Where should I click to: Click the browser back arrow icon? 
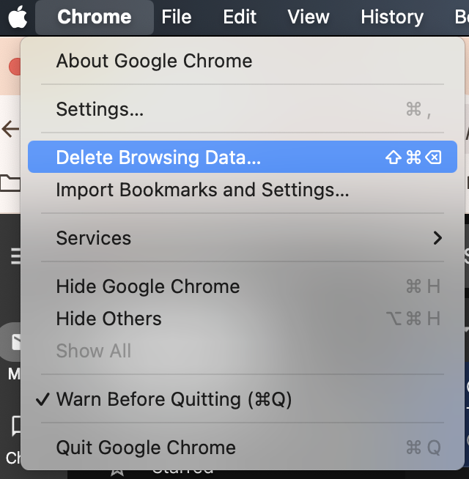[x=10, y=129]
